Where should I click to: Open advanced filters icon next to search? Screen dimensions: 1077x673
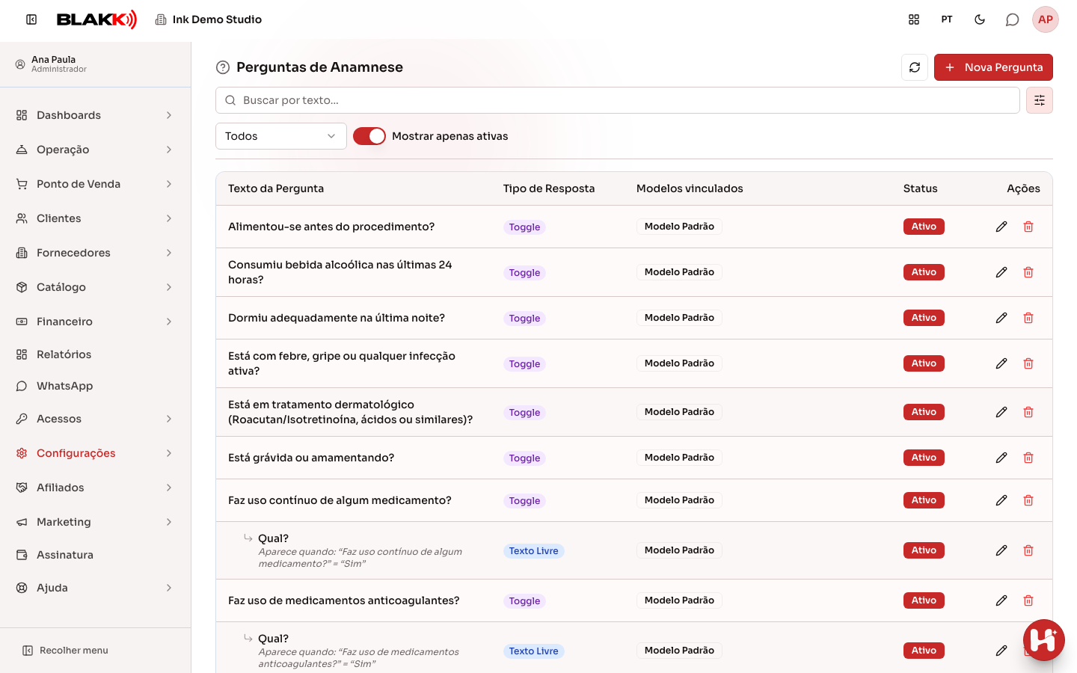1040,100
